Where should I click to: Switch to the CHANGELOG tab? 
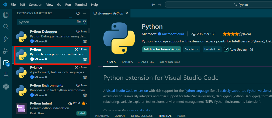146,62
